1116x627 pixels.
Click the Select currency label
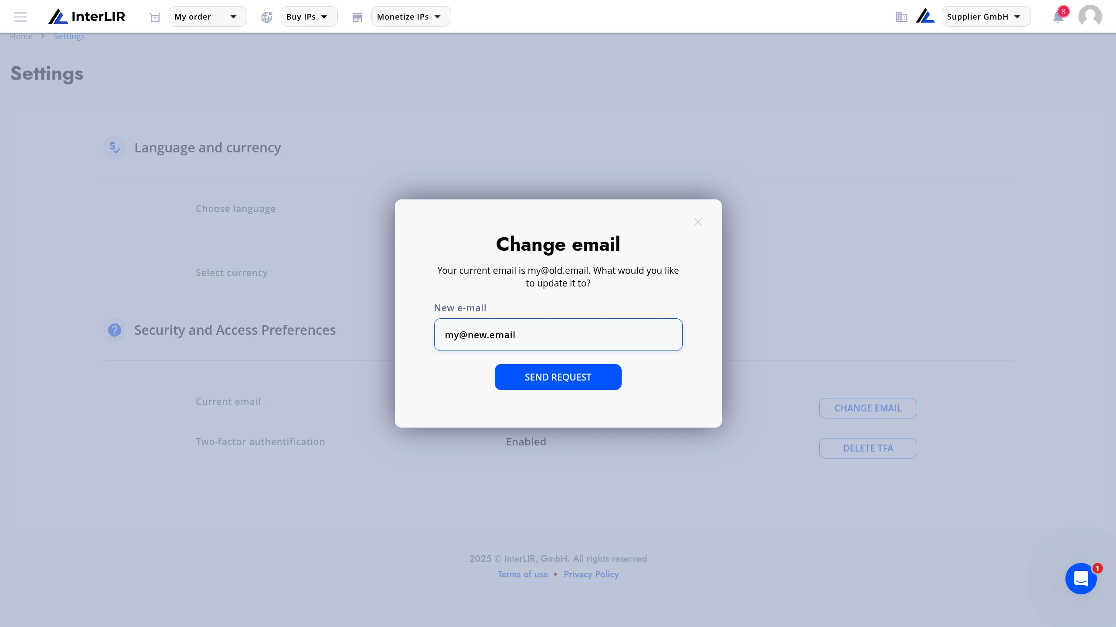(231, 273)
